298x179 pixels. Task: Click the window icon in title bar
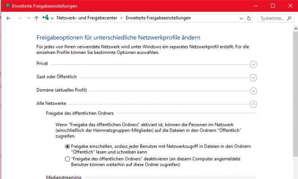[7, 6]
